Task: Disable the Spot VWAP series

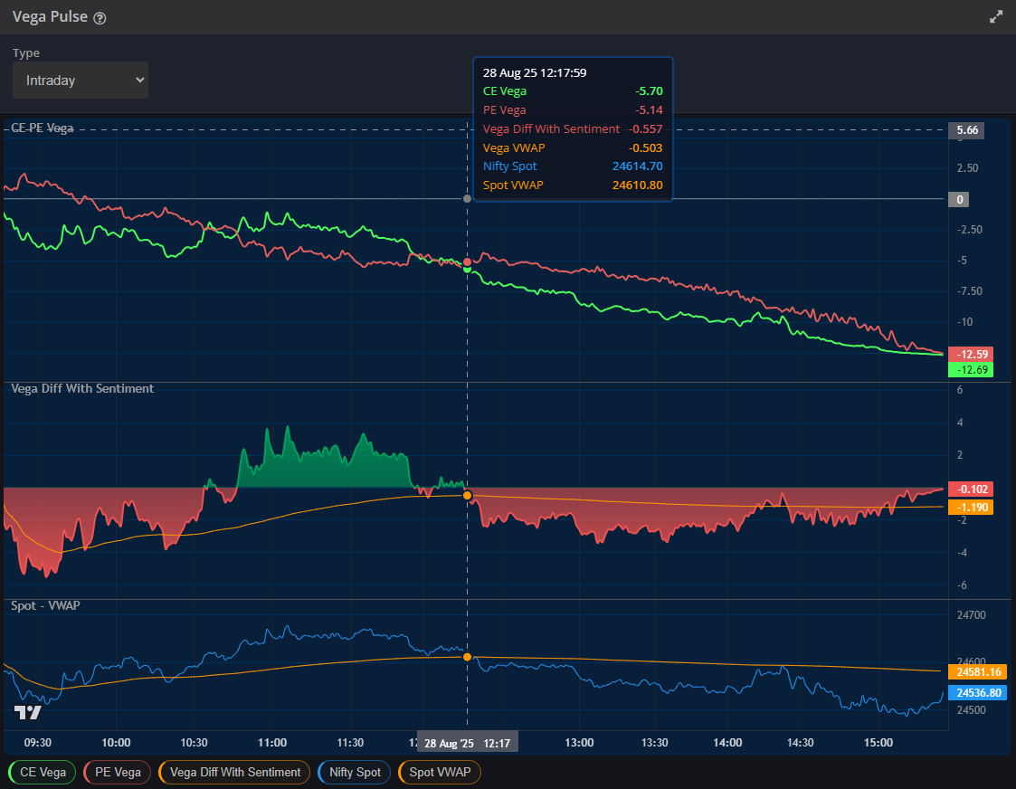Action: 439,773
